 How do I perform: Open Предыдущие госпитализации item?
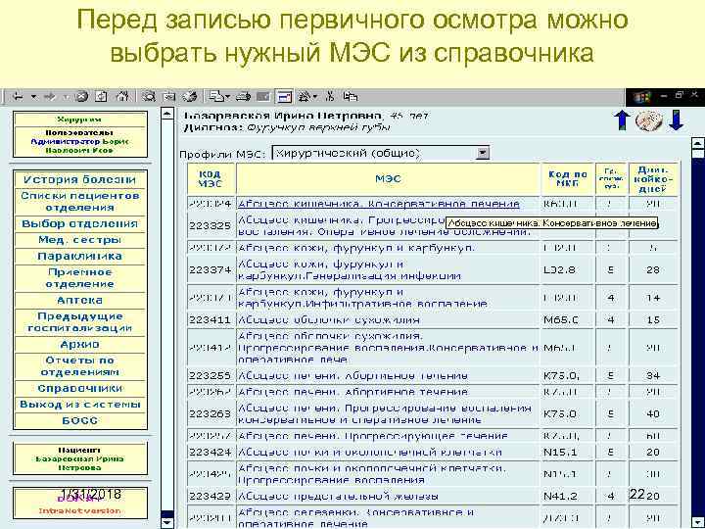(x=79, y=322)
